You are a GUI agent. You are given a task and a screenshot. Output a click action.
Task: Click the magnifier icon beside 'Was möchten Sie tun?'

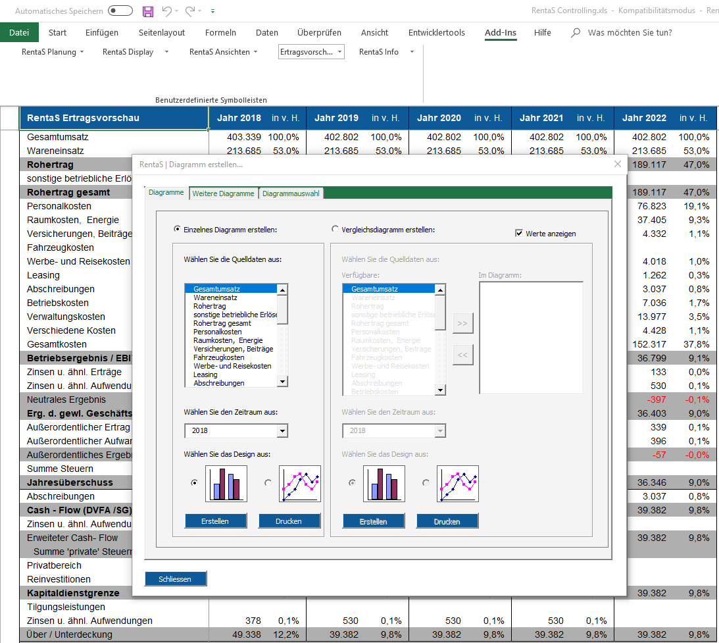[x=576, y=32]
